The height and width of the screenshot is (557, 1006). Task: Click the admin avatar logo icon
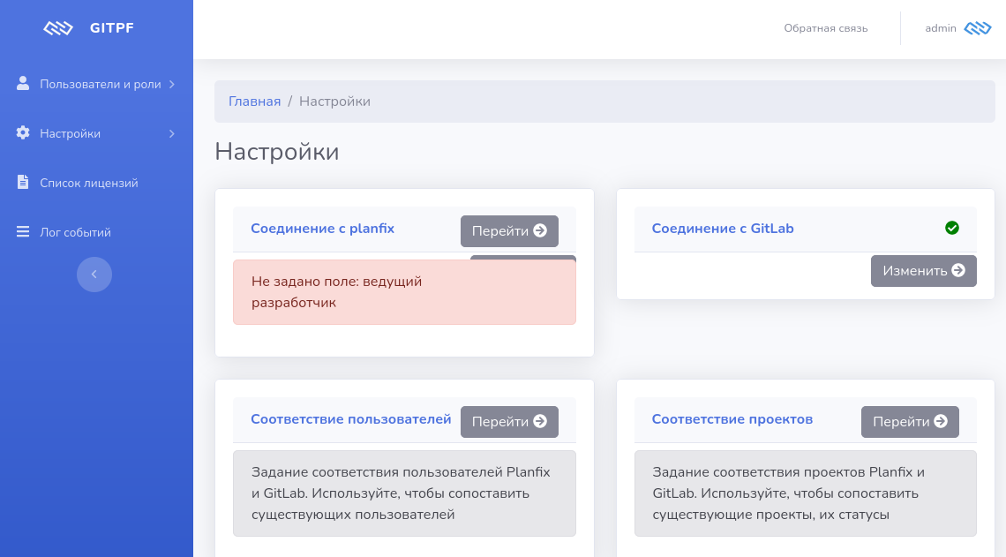978,28
